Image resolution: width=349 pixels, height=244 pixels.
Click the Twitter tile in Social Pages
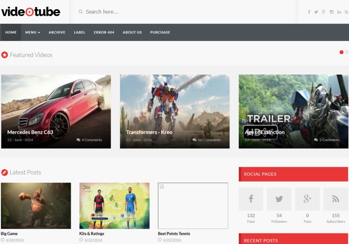[279, 199]
